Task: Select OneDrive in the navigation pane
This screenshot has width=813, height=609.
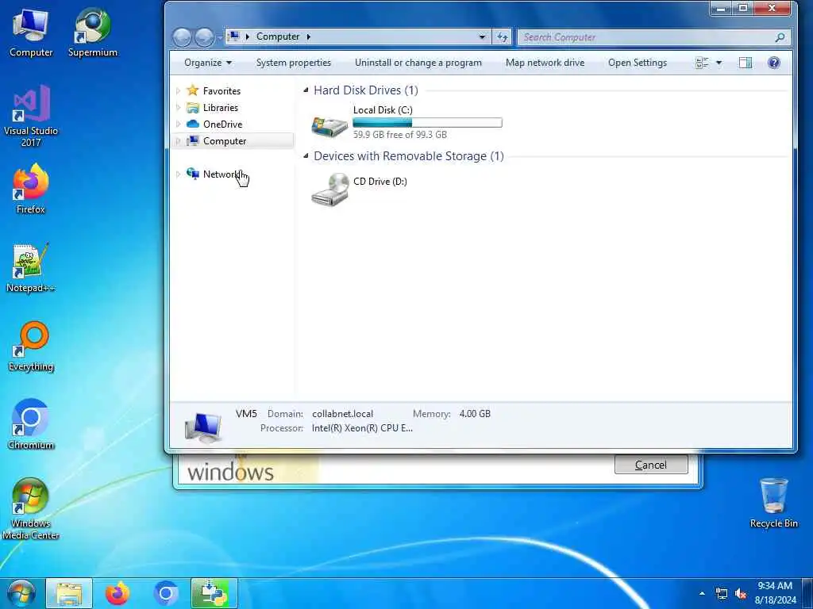Action: tap(222, 124)
